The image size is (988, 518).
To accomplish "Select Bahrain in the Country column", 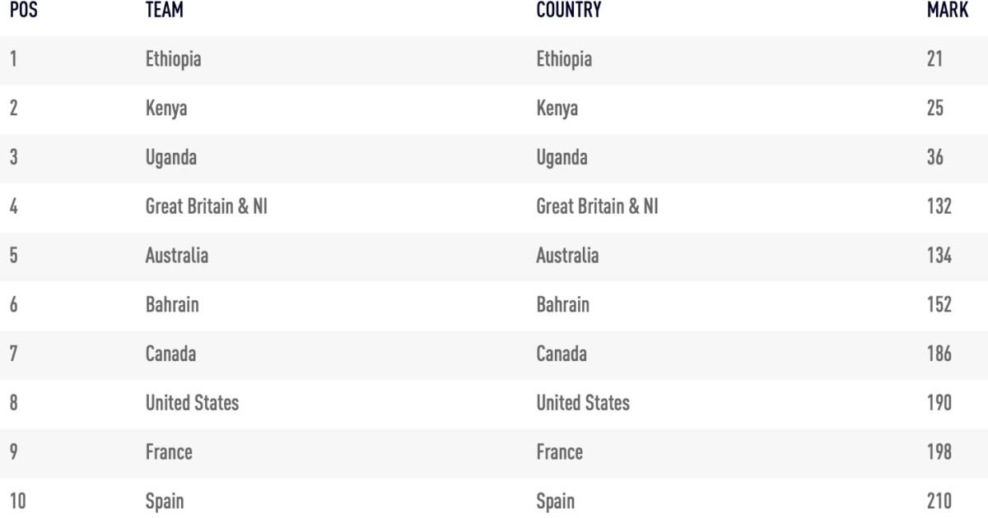I will (x=562, y=305).
